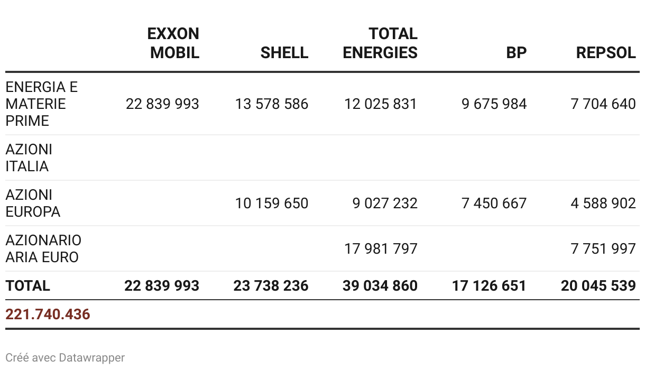The image size is (645, 370).
Task: Click Total Energies total 39 034 860
Action: point(380,286)
